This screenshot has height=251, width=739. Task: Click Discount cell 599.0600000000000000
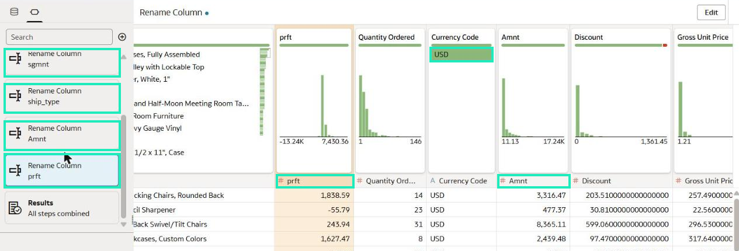621,225
